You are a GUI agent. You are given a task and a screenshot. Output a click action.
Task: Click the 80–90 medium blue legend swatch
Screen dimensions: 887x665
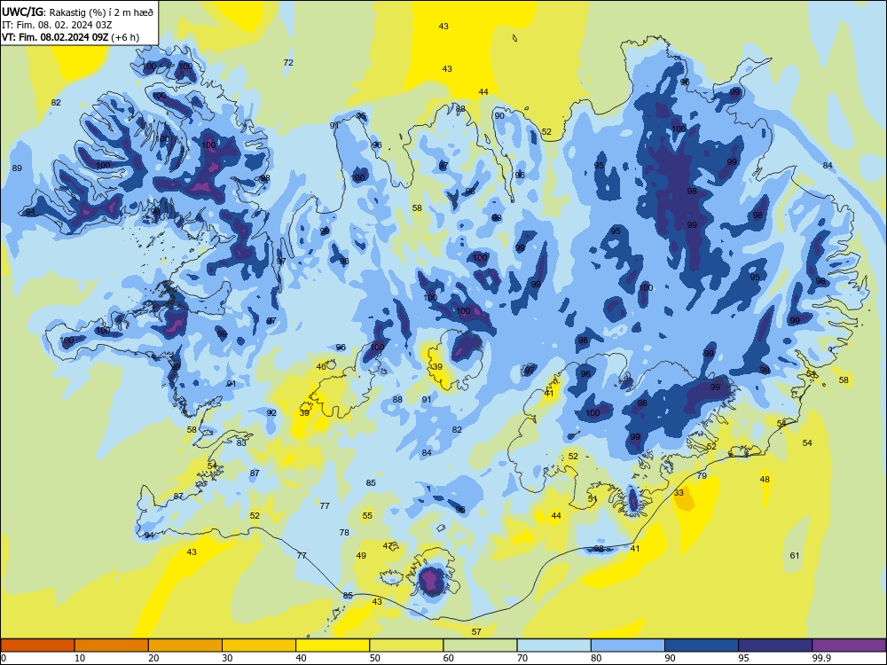[x=628, y=645]
